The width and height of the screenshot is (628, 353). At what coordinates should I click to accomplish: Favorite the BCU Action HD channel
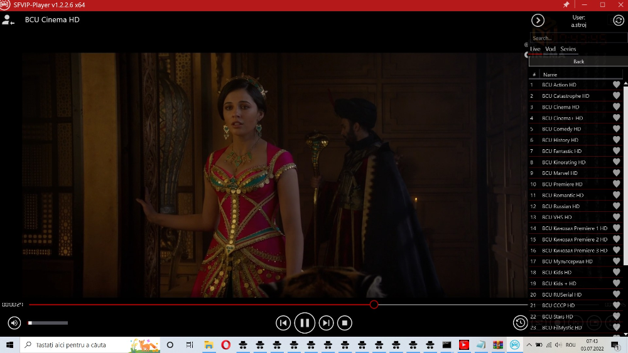pos(617,85)
